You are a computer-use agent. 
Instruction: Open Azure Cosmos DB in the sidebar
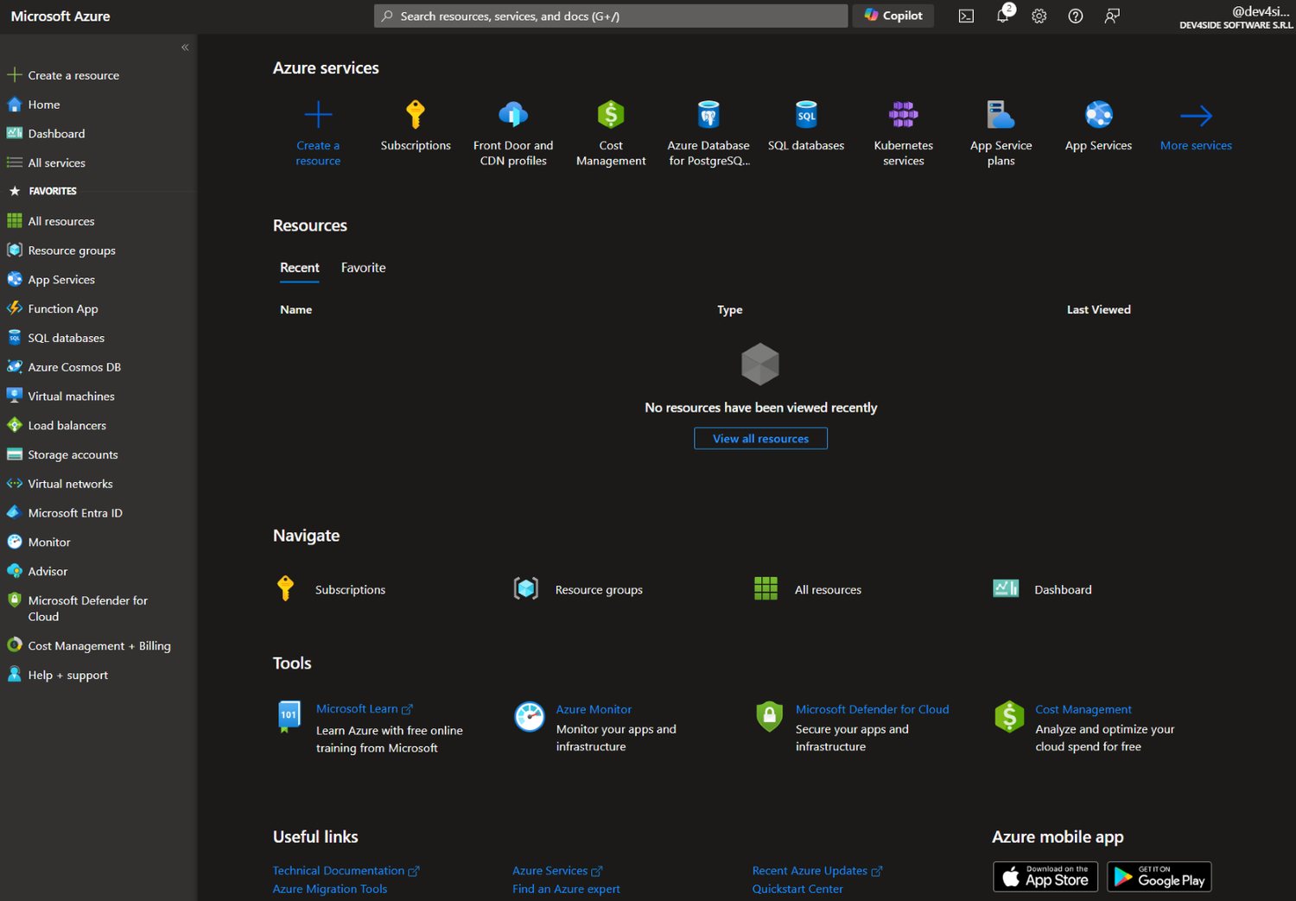click(74, 367)
